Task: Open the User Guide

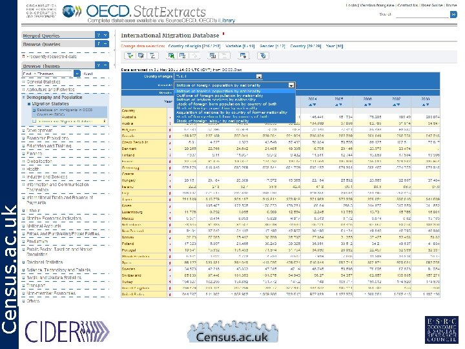Action: point(432,5)
